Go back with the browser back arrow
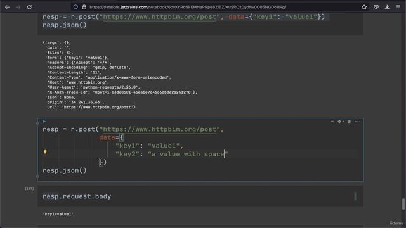The height and width of the screenshot is (228, 406). click(7, 7)
